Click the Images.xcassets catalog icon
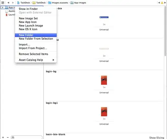The width and height of the screenshot is (167, 139). (x=49, y=3)
